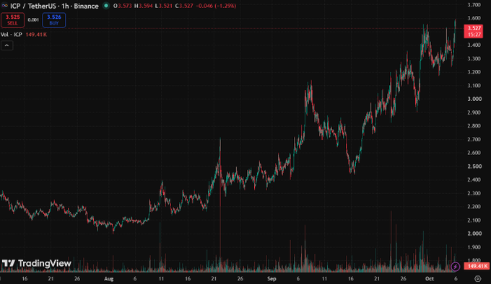Click the Vol · ICP indicator label
The image size is (491, 284).
[x=12, y=35]
